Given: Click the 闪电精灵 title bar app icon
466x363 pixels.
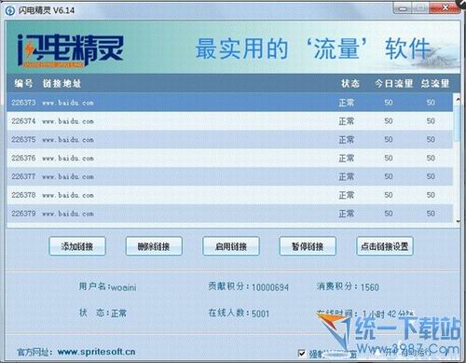Looking at the screenshot, I should (10, 10).
